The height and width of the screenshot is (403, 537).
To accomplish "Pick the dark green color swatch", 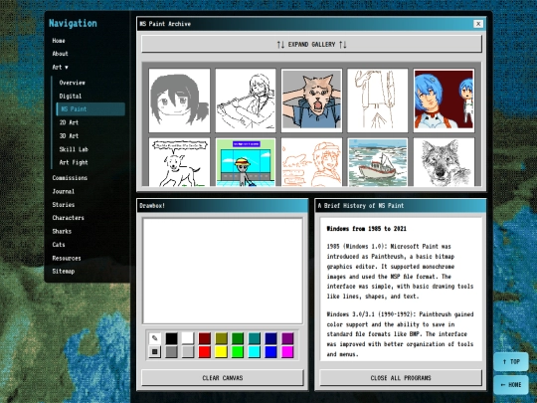I will pyautogui.click(x=238, y=338).
